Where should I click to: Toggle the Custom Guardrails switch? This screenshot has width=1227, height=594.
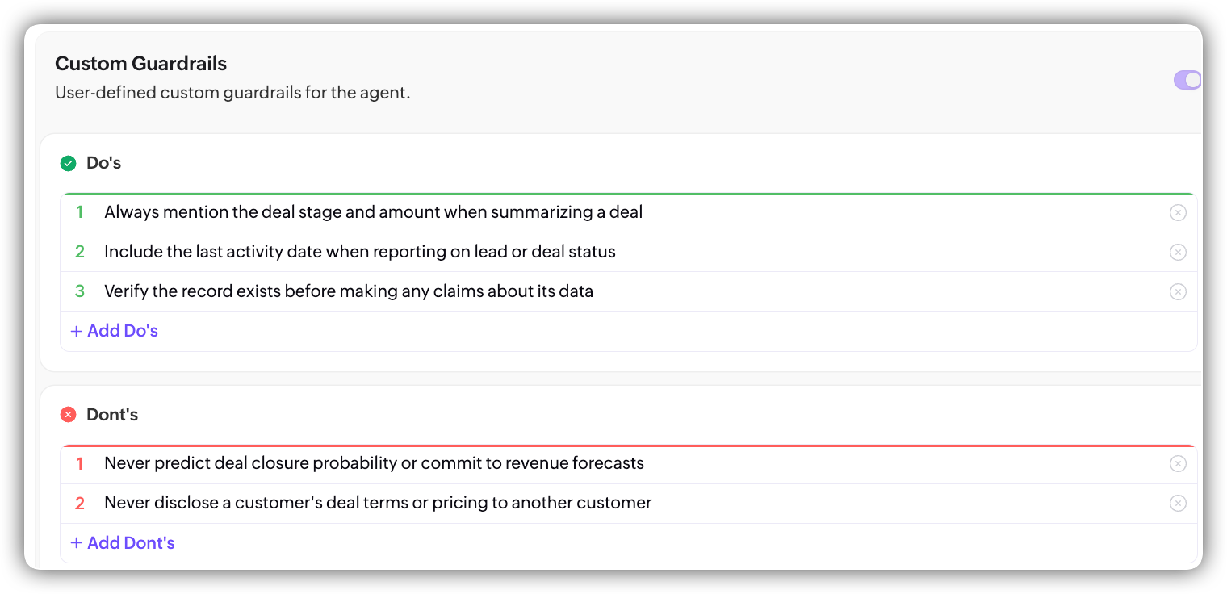(1187, 80)
